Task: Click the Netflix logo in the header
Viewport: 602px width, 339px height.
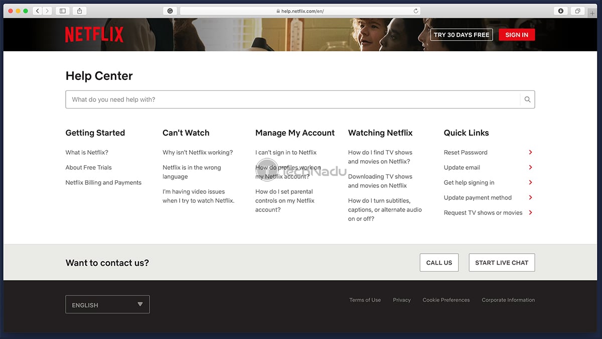Action: [x=94, y=35]
